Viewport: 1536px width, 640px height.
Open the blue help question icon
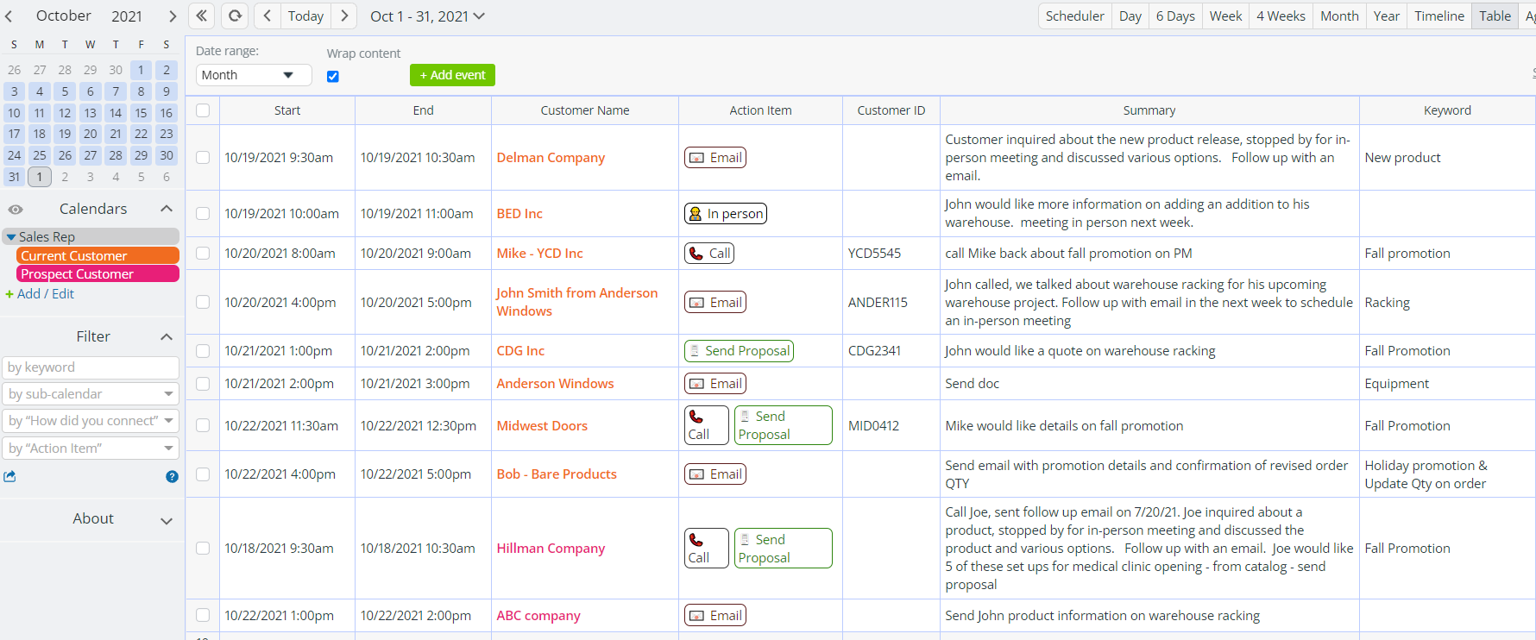click(x=172, y=476)
